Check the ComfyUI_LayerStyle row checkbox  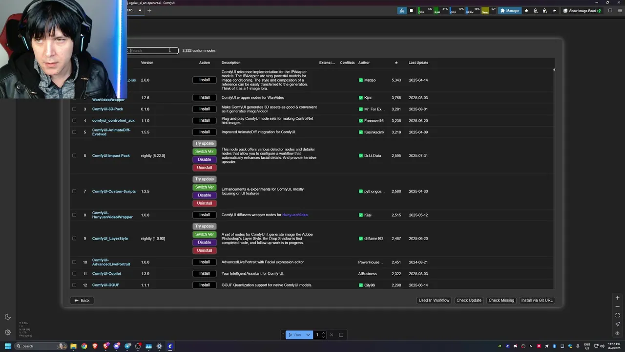coord(74,239)
